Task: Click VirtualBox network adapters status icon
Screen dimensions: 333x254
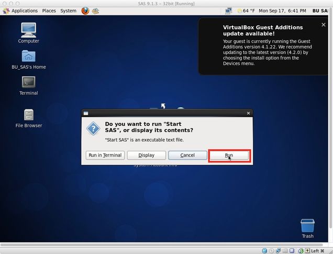Action: [x=279, y=251]
